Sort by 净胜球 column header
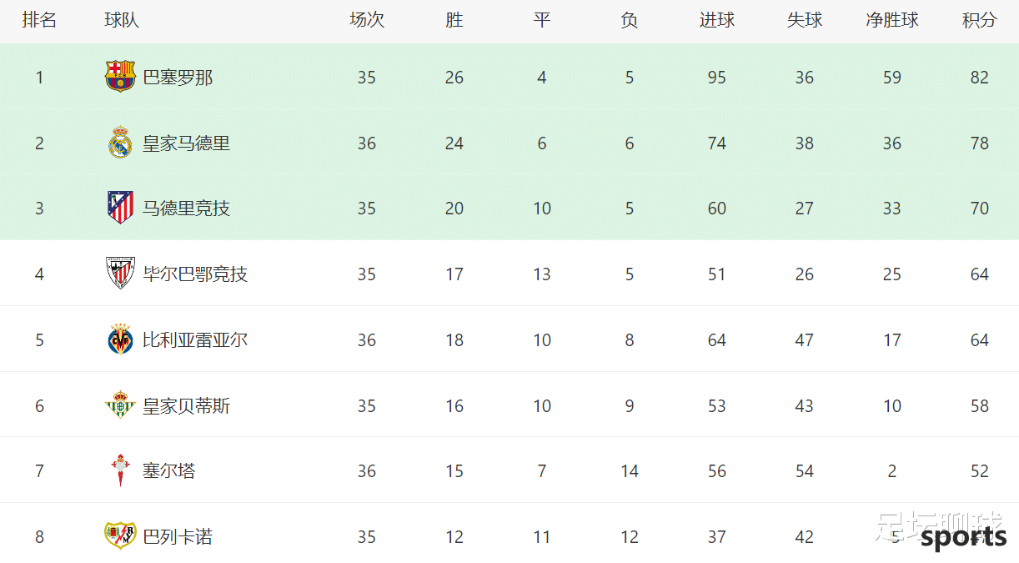The image size is (1019, 563). click(x=891, y=20)
